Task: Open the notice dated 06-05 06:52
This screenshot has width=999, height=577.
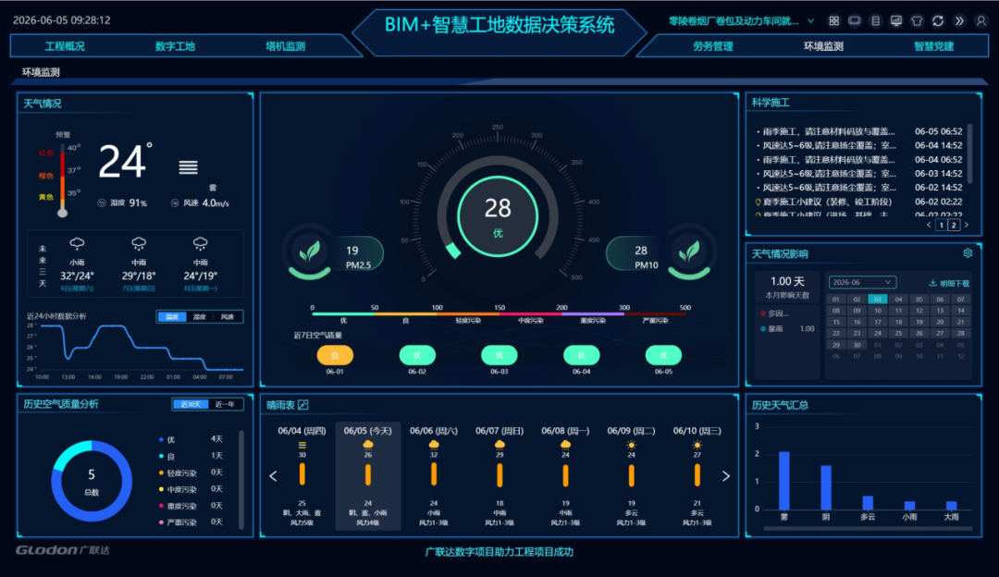Action: coord(858,131)
